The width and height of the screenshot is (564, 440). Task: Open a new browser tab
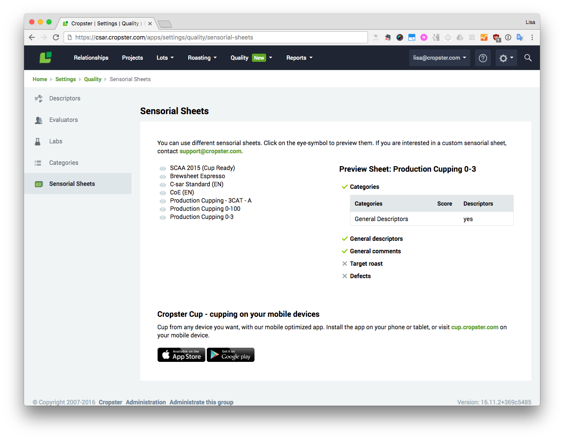(x=165, y=24)
